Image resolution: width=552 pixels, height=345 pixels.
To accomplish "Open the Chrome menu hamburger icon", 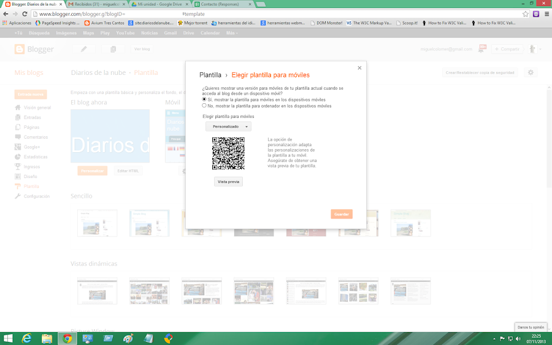I will pyautogui.click(x=546, y=14).
